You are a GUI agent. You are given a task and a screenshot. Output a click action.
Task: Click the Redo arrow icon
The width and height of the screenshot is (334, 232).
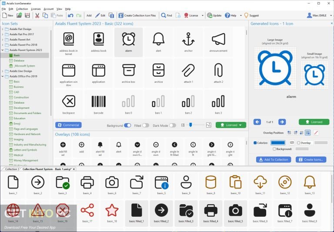[x=79, y=15]
